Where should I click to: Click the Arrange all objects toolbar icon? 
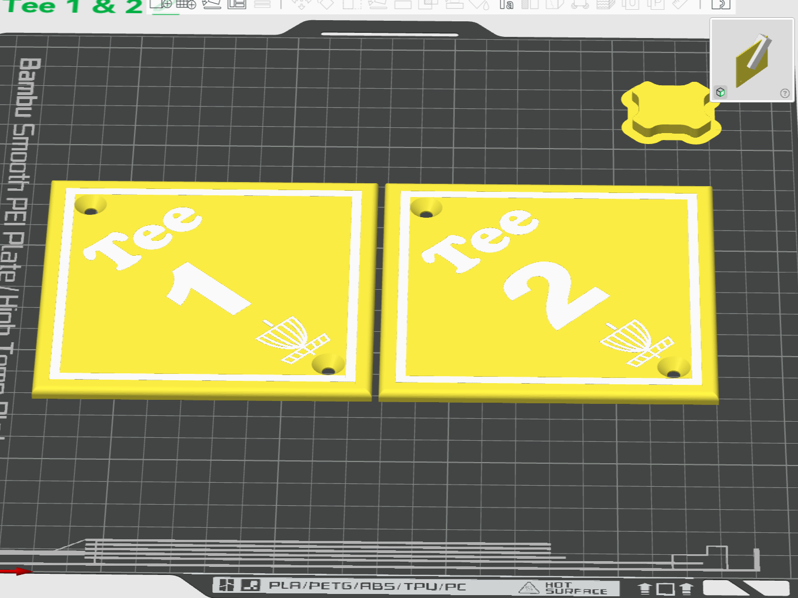(237, 4)
